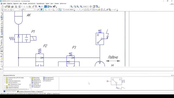174x98 pixels.
Task: Open the Вставка menu
Action: [x=25, y=4]
